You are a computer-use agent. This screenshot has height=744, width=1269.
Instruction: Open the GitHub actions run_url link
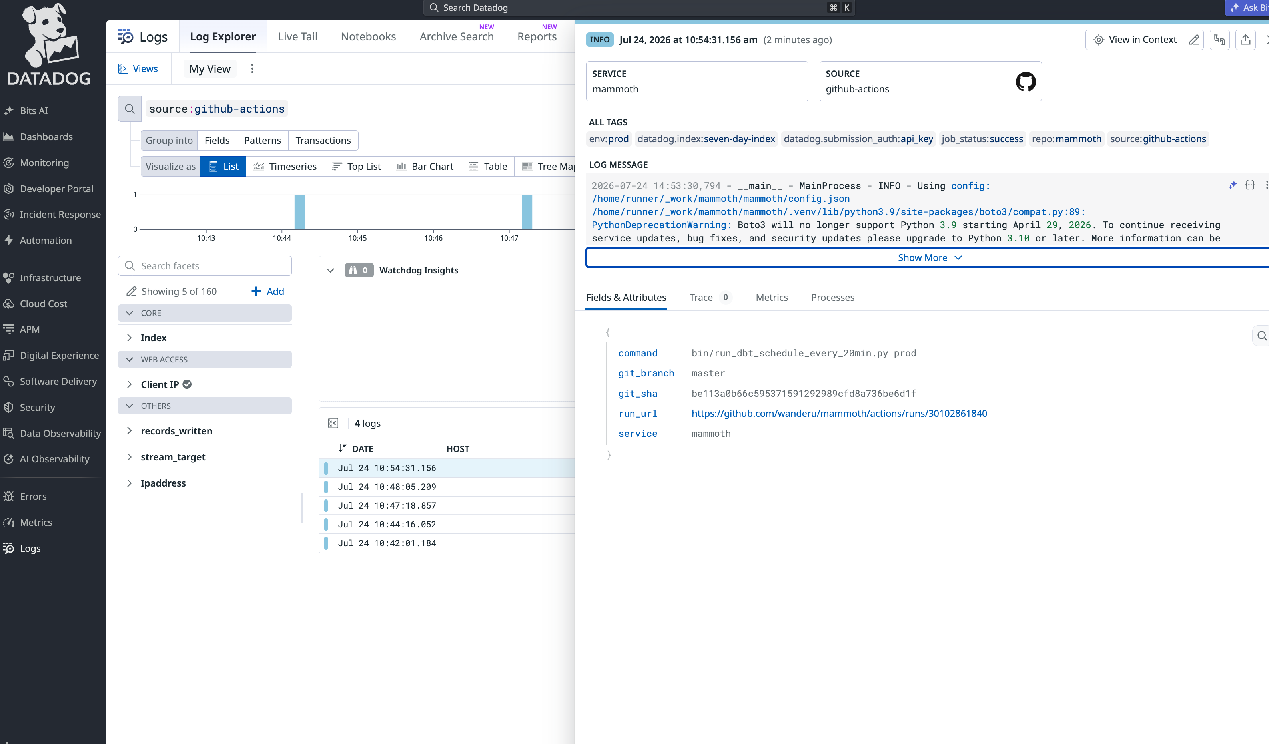click(x=839, y=413)
